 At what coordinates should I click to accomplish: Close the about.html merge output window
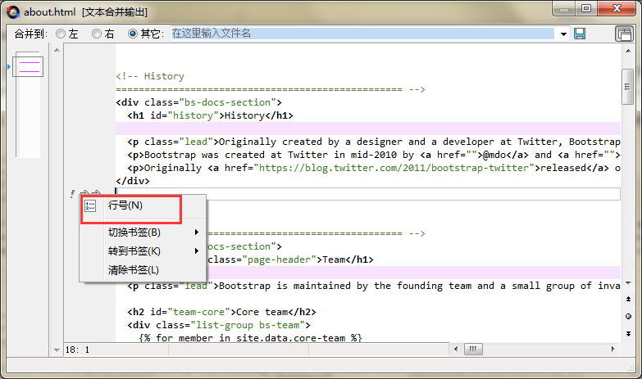click(617, 8)
